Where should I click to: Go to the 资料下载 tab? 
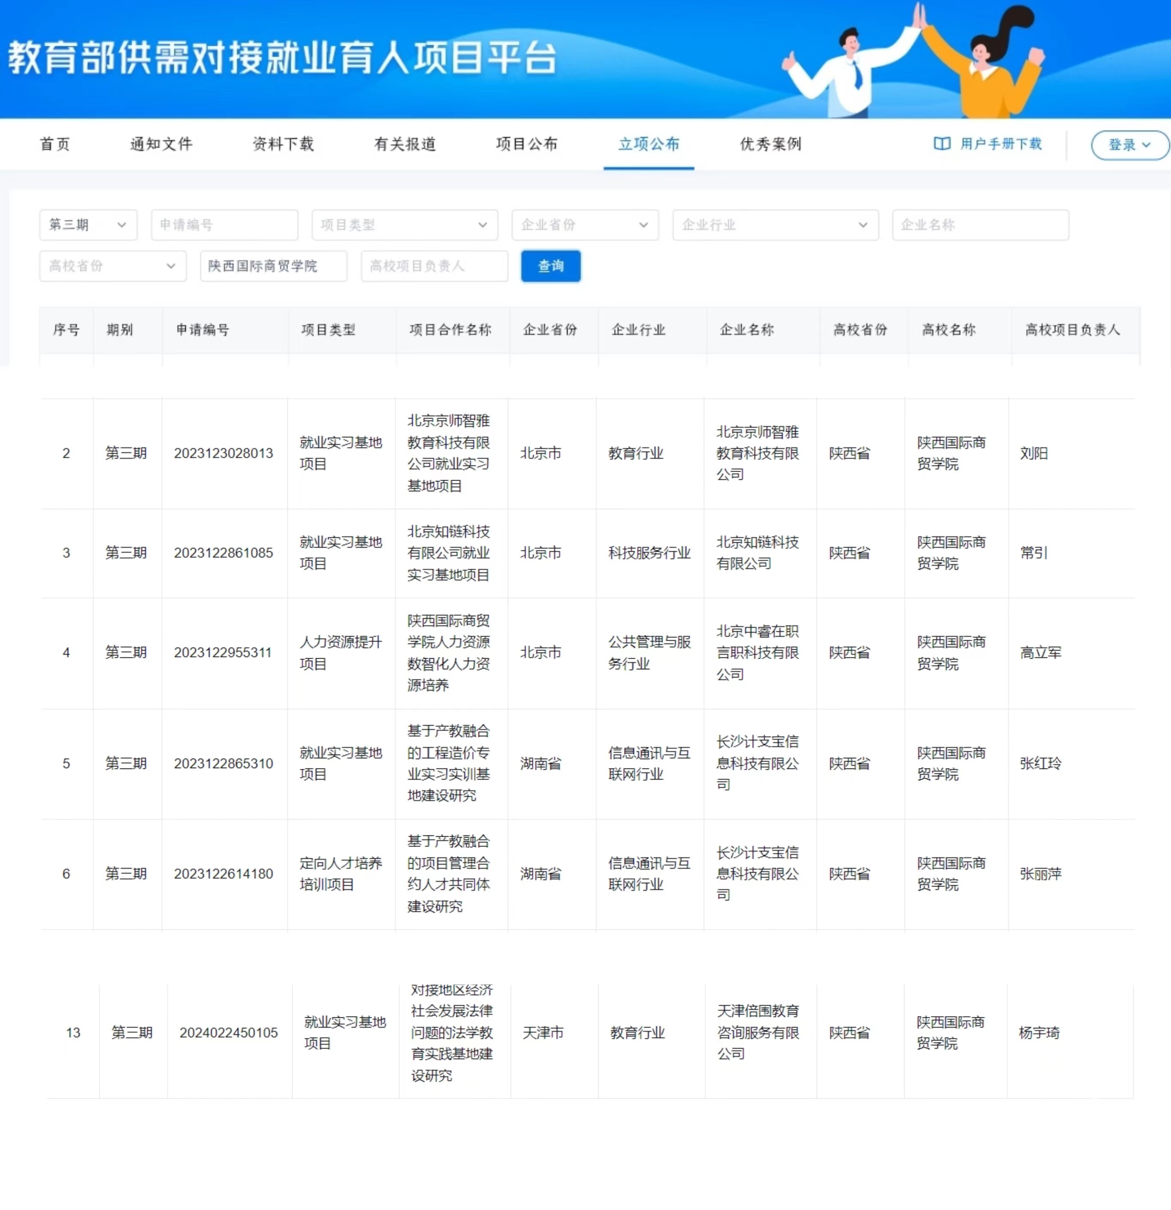[284, 144]
